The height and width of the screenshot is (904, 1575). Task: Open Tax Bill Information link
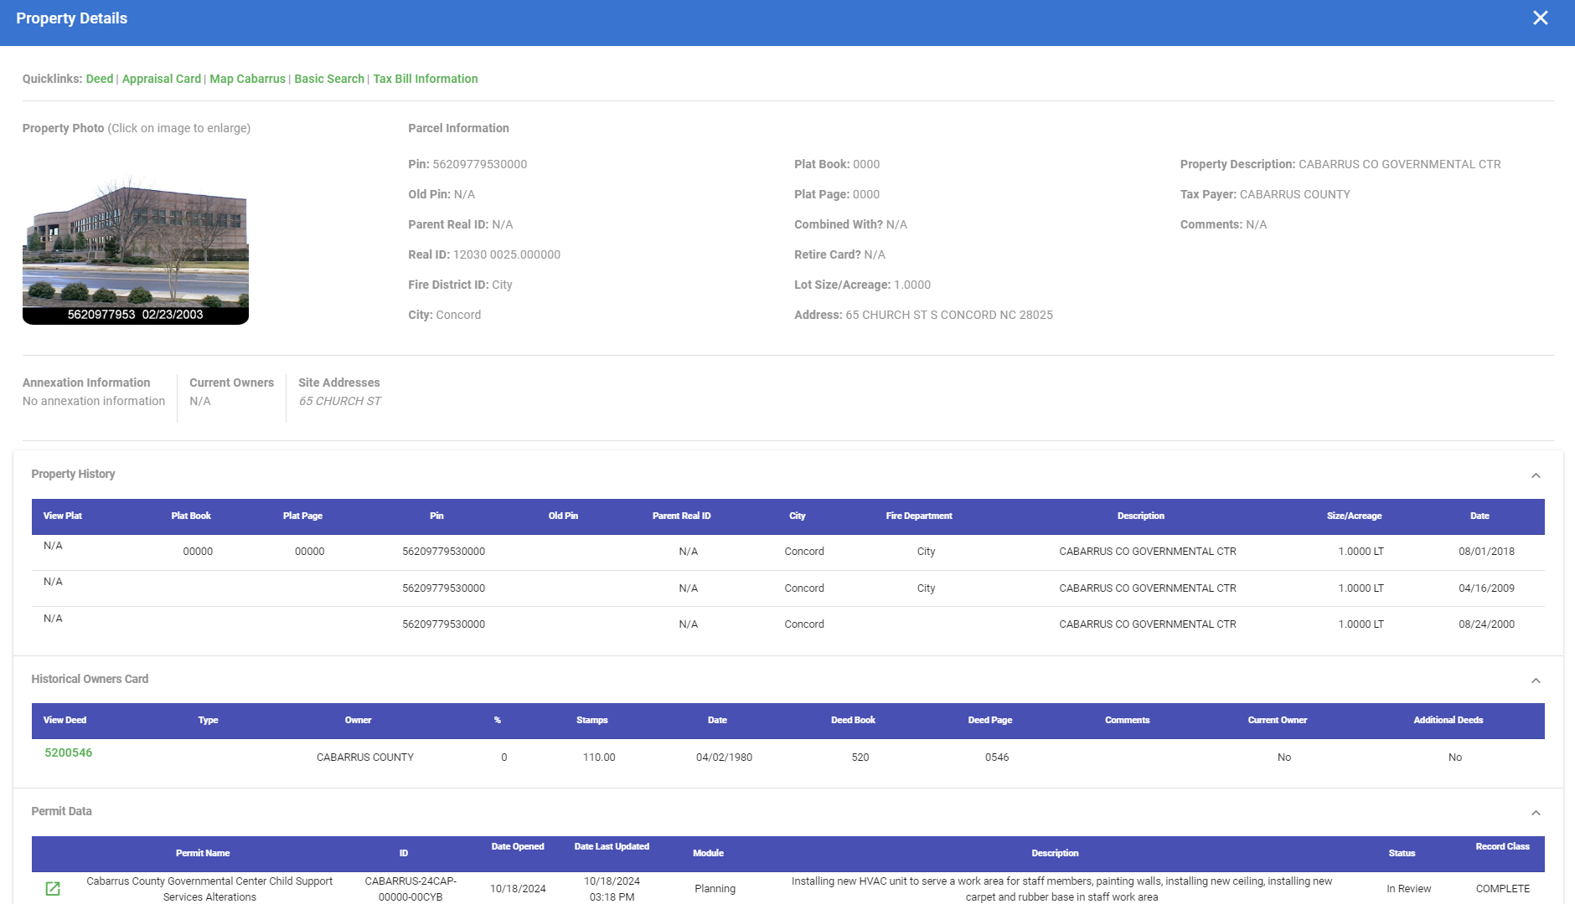pyautogui.click(x=425, y=79)
